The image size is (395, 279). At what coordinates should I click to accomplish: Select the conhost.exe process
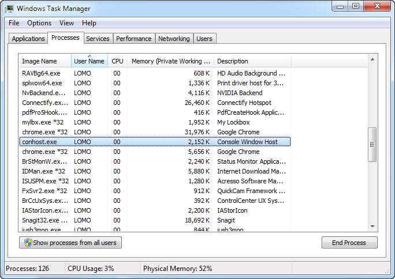point(155,142)
